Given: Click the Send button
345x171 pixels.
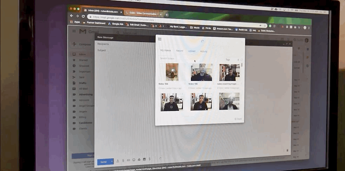Looking at the screenshot, I should [x=103, y=162].
